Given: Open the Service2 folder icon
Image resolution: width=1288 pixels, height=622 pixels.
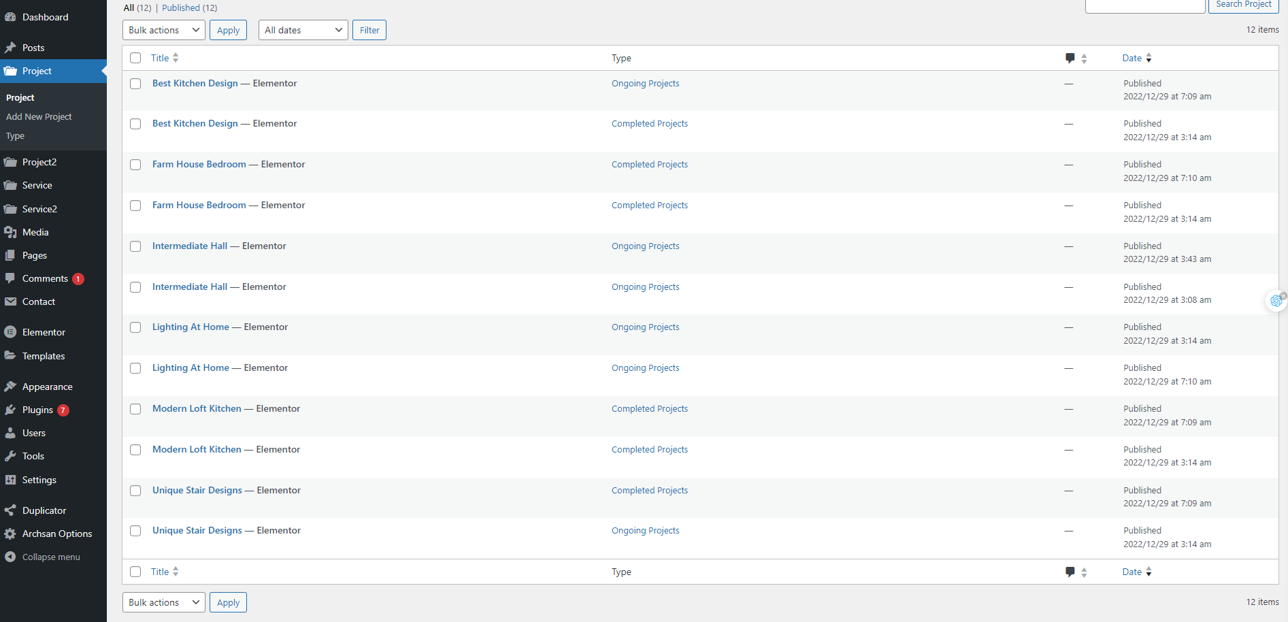Looking at the screenshot, I should [10, 209].
